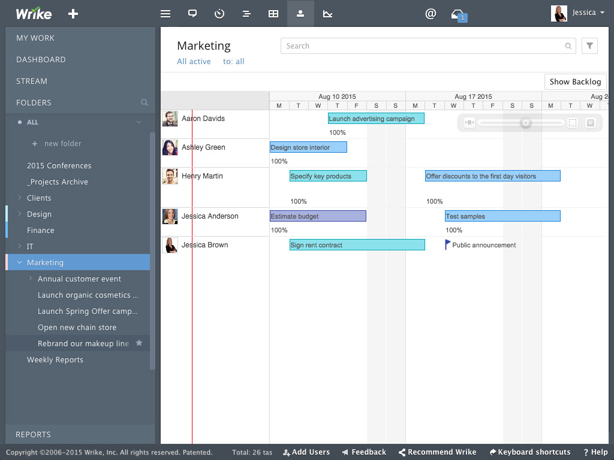Click the Search input field
This screenshot has width=614, height=460.
[x=428, y=46]
